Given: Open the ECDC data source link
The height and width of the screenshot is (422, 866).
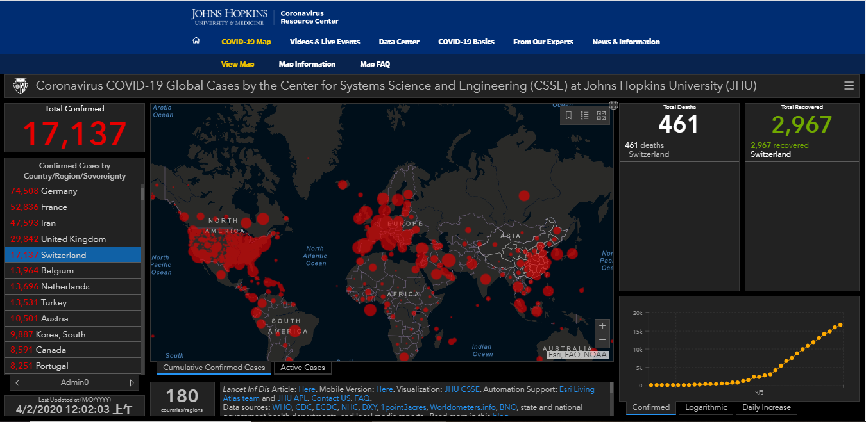Looking at the screenshot, I should click(327, 407).
